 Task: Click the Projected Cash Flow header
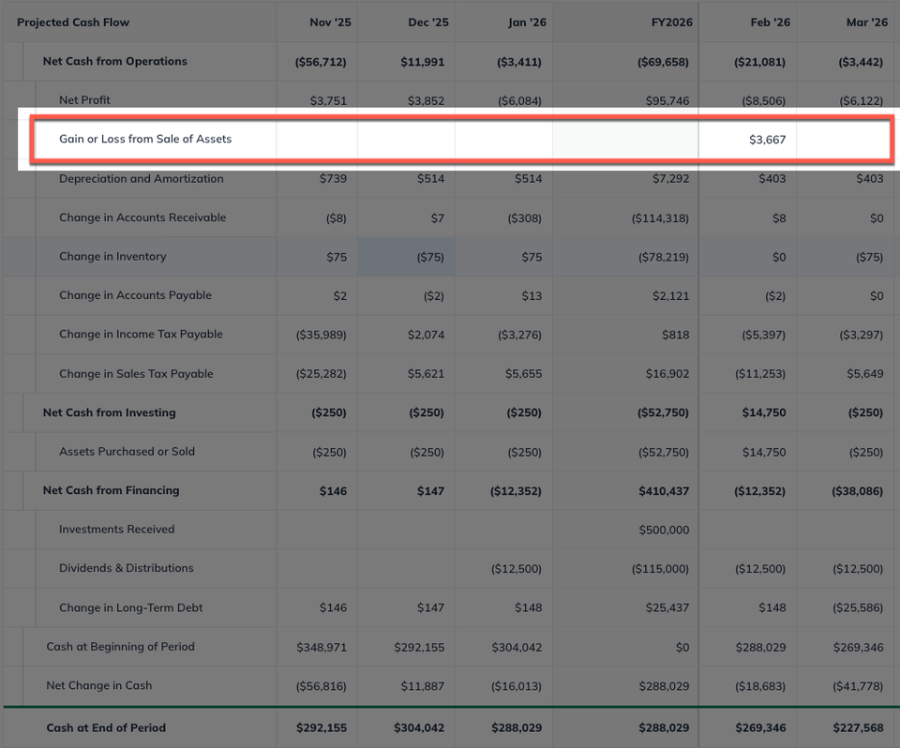[73, 22]
